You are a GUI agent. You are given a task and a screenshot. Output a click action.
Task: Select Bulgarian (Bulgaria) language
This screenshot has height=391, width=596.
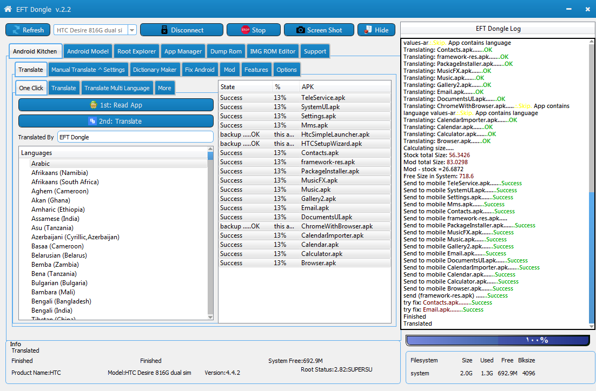pyautogui.click(x=59, y=283)
